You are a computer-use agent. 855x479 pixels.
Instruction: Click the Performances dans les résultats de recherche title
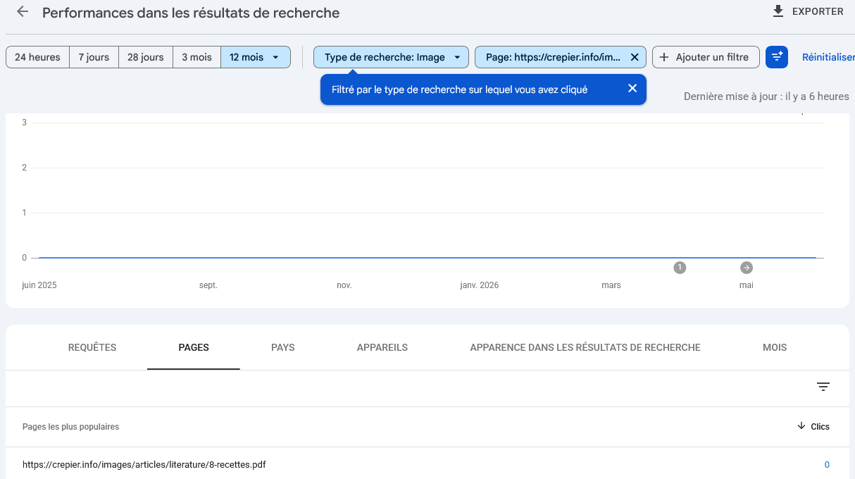pos(191,13)
